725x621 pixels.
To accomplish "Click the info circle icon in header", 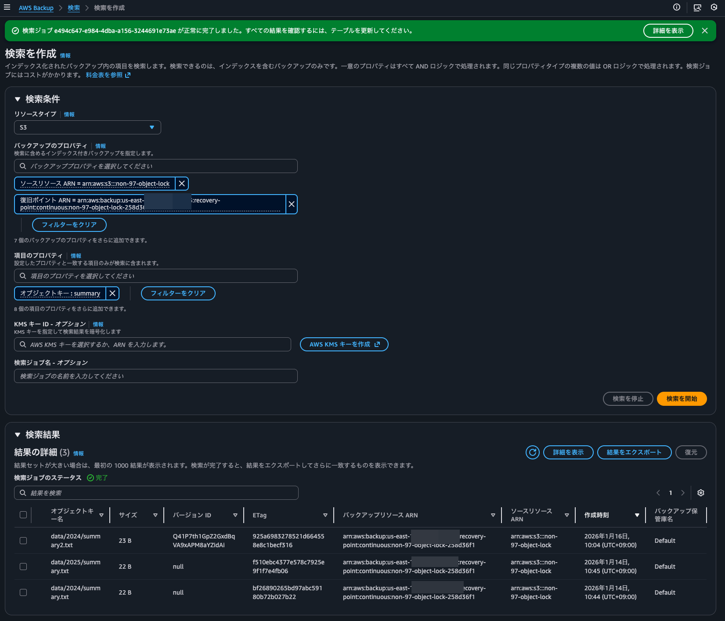I will tap(677, 7).
